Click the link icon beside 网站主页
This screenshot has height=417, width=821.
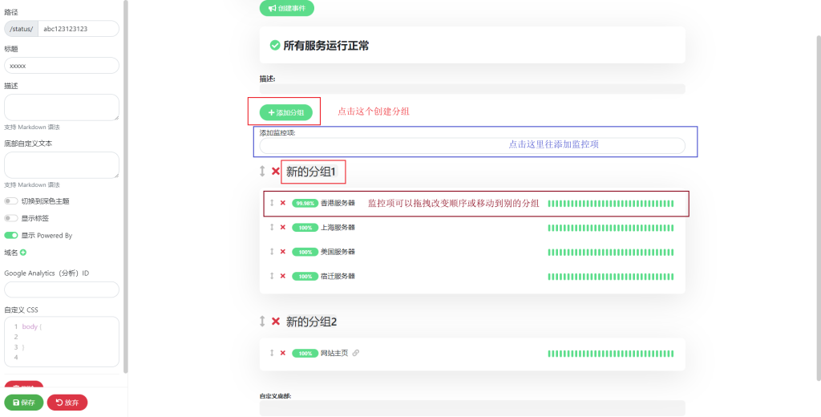pyautogui.click(x=355, y=353)
